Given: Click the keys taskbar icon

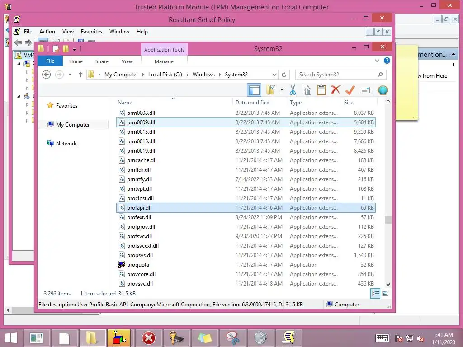Looking at the screenshot, I should [x=176, y=338].
